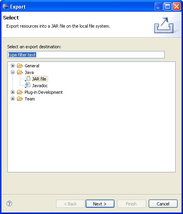Screen dimensions: 183x214
Task: Focus the type filter text field
Action: coord(86,55)
